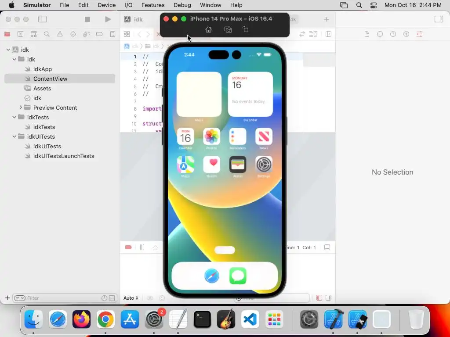The image size is (450, 337).
Task: Launch Messages in the iPhone dock
Action: point(238,276)
